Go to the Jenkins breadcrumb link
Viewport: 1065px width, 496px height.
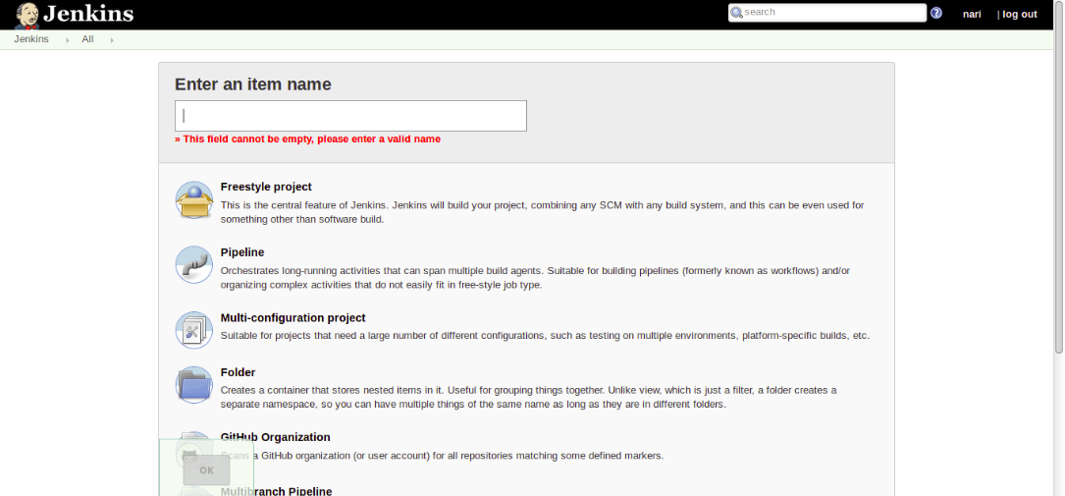pyautogui.click(x=31, y=39)
